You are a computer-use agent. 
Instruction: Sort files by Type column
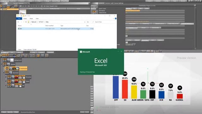[x=62, y=26]
